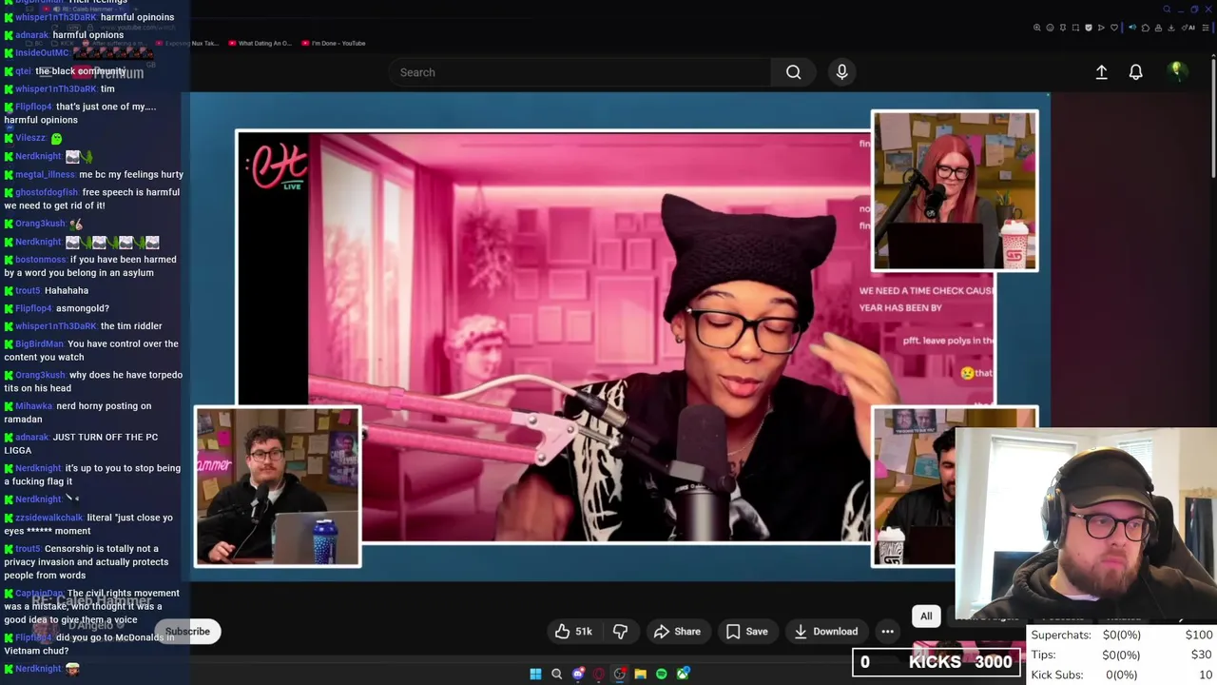
Task: Click inside the YouTube Search field
Action: [580, 72]
